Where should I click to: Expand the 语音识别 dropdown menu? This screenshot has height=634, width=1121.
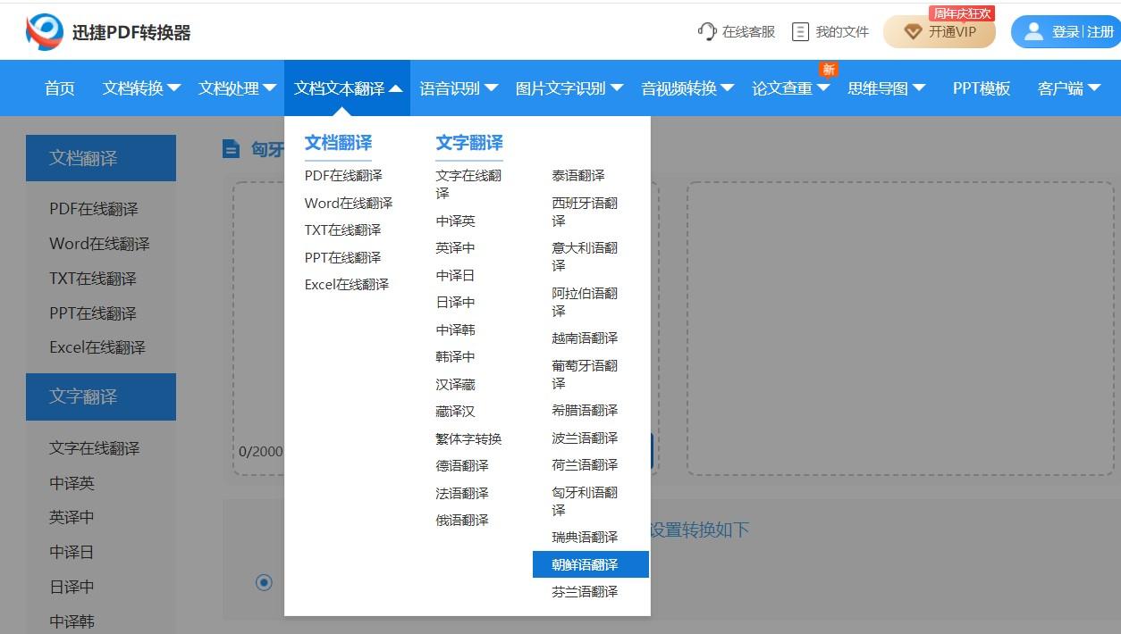click(x=459, y=88)
